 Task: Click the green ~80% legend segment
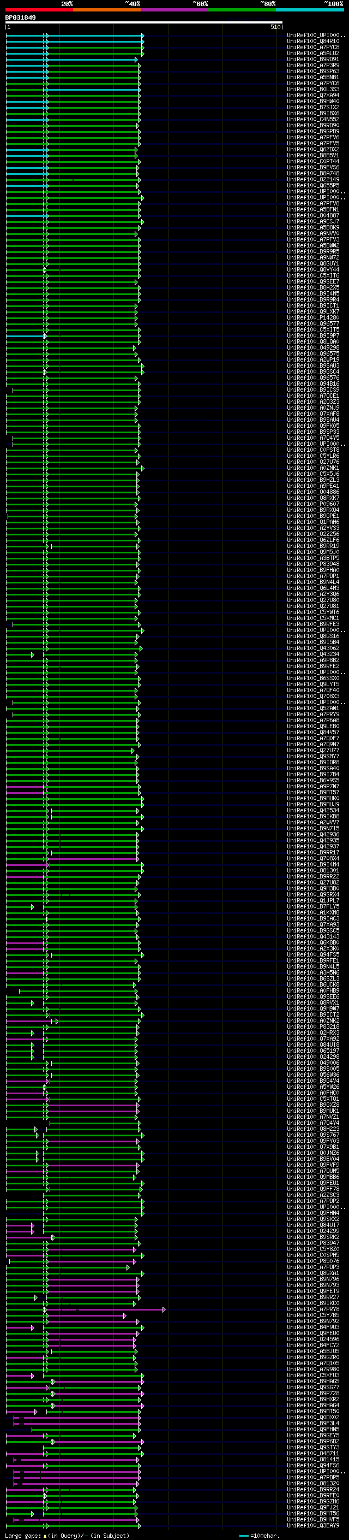pos(242,10)
